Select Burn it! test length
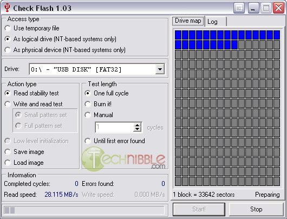Viewport: 287px width, 219px height. pos(88,104)
